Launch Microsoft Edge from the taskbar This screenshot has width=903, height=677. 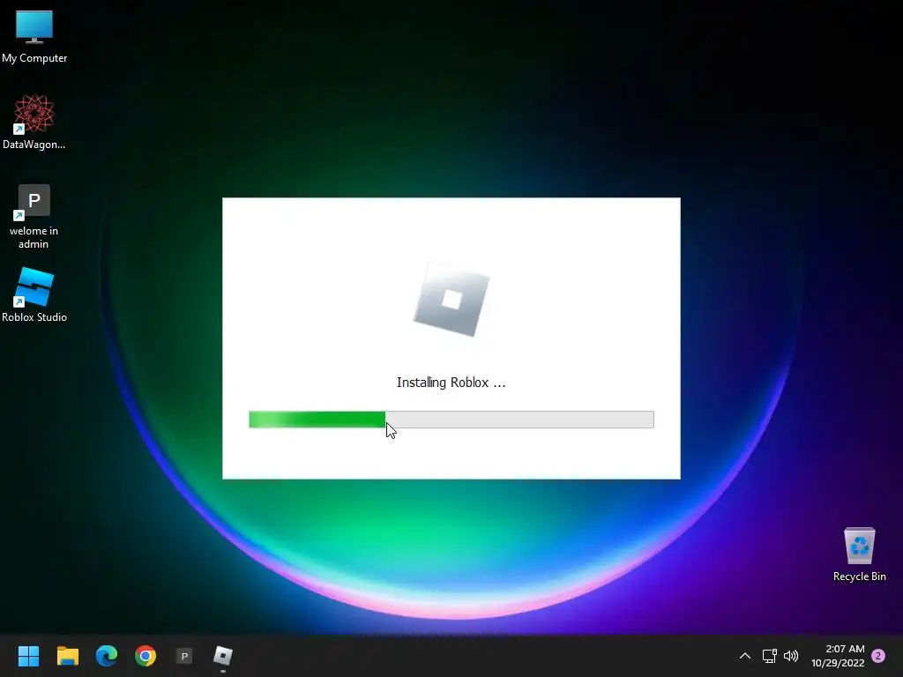[107, 656]
